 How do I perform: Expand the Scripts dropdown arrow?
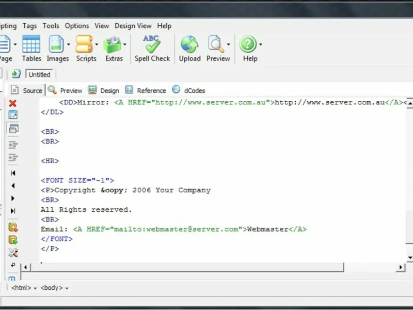97,44
